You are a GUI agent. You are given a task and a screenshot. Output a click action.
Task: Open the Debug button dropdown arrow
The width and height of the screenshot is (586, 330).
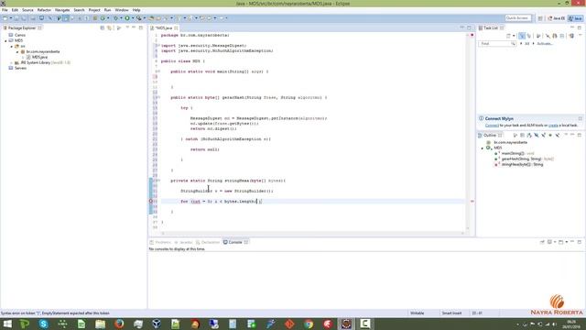[x=121, y=18]
